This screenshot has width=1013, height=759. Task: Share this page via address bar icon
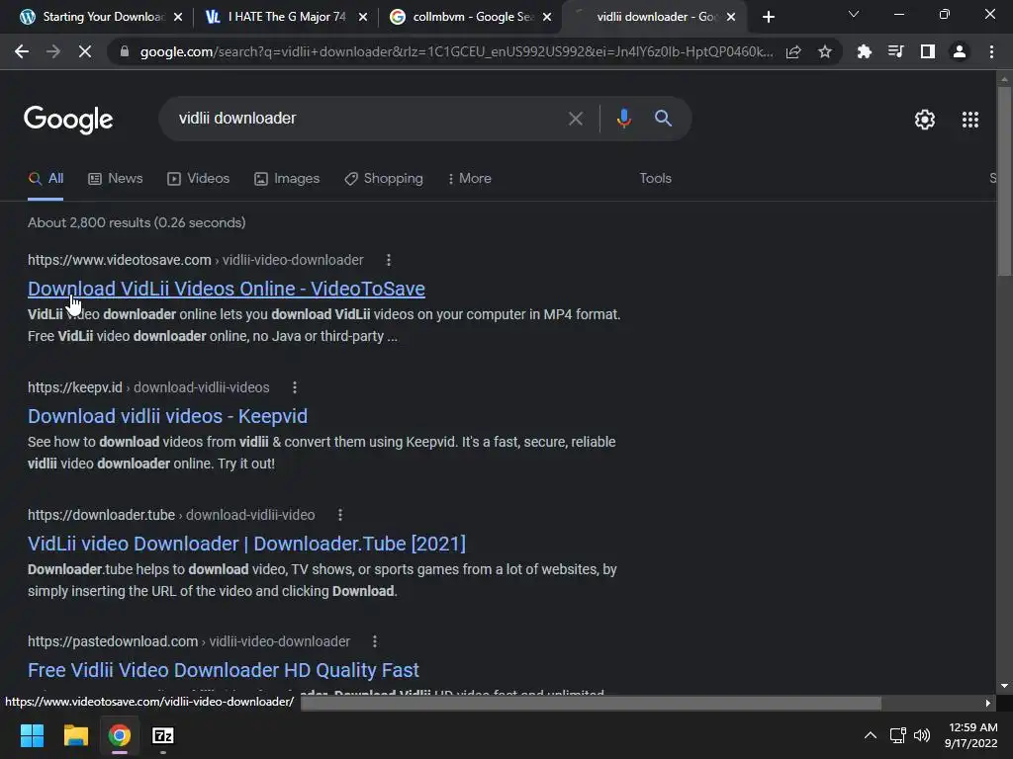pyautogui.click(x=793, y=51)
